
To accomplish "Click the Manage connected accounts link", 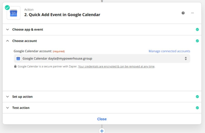I will (169, 51).
